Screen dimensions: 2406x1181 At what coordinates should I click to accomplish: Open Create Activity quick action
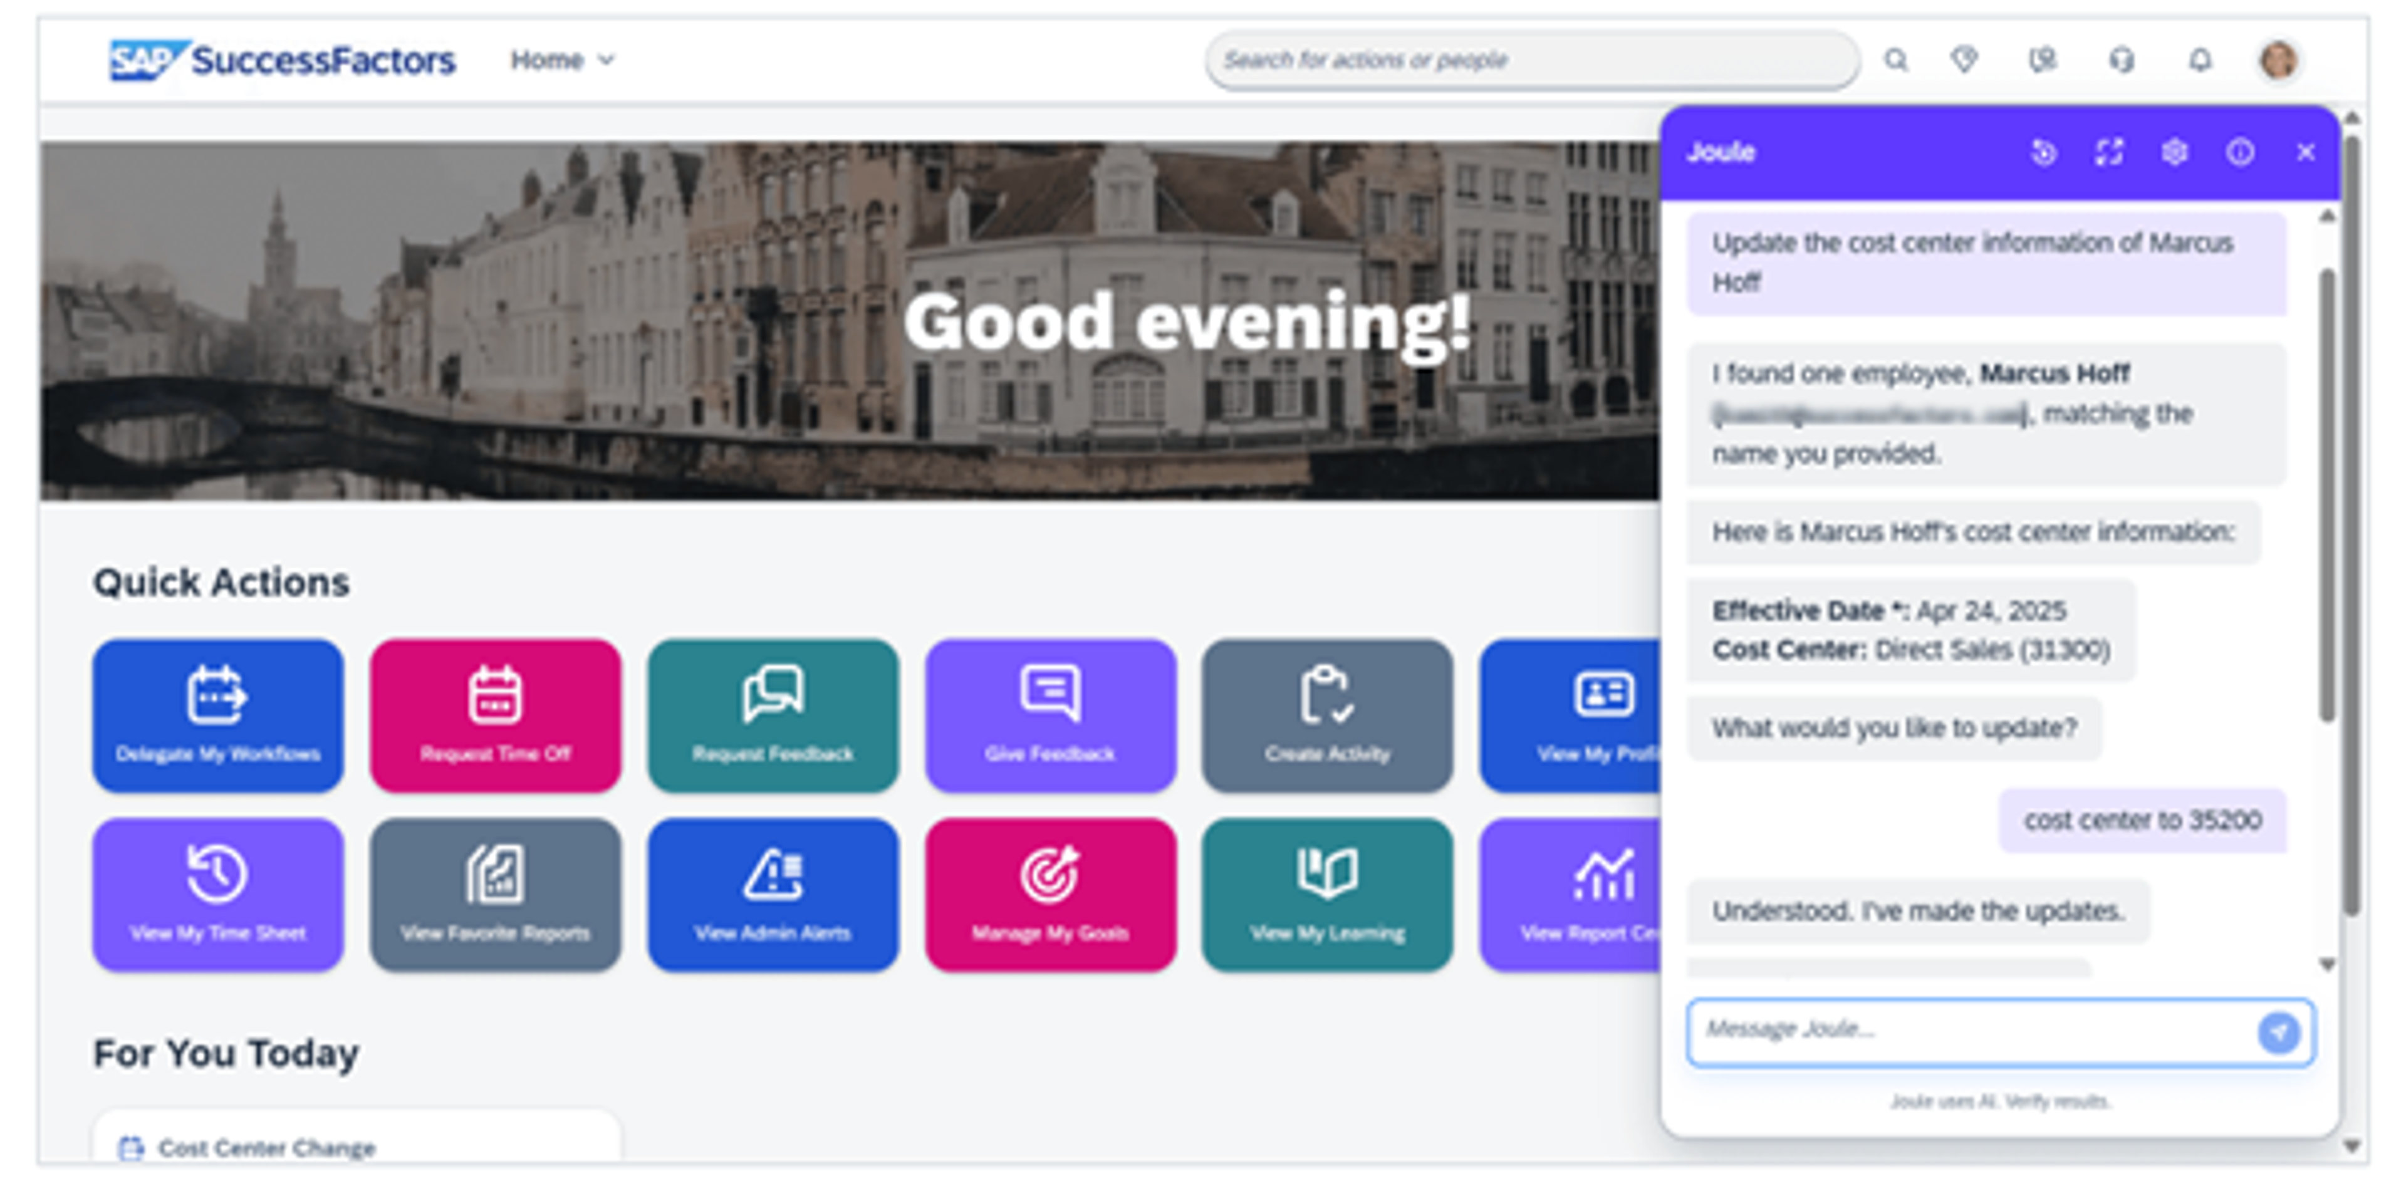(x=1327, y=716)
